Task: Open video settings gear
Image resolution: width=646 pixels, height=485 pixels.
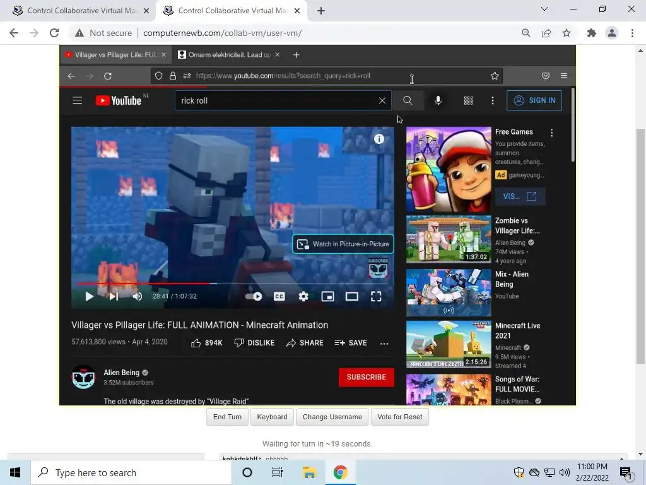Action: click(x=303, y=297)
